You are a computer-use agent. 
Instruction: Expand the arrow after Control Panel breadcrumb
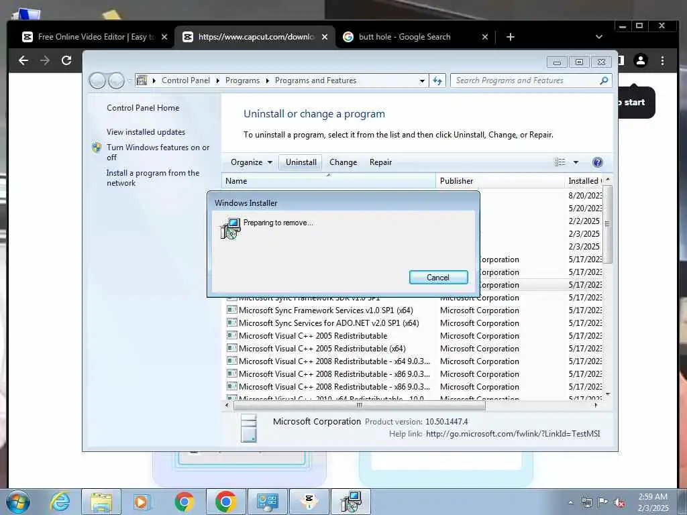tap(218, 80)
